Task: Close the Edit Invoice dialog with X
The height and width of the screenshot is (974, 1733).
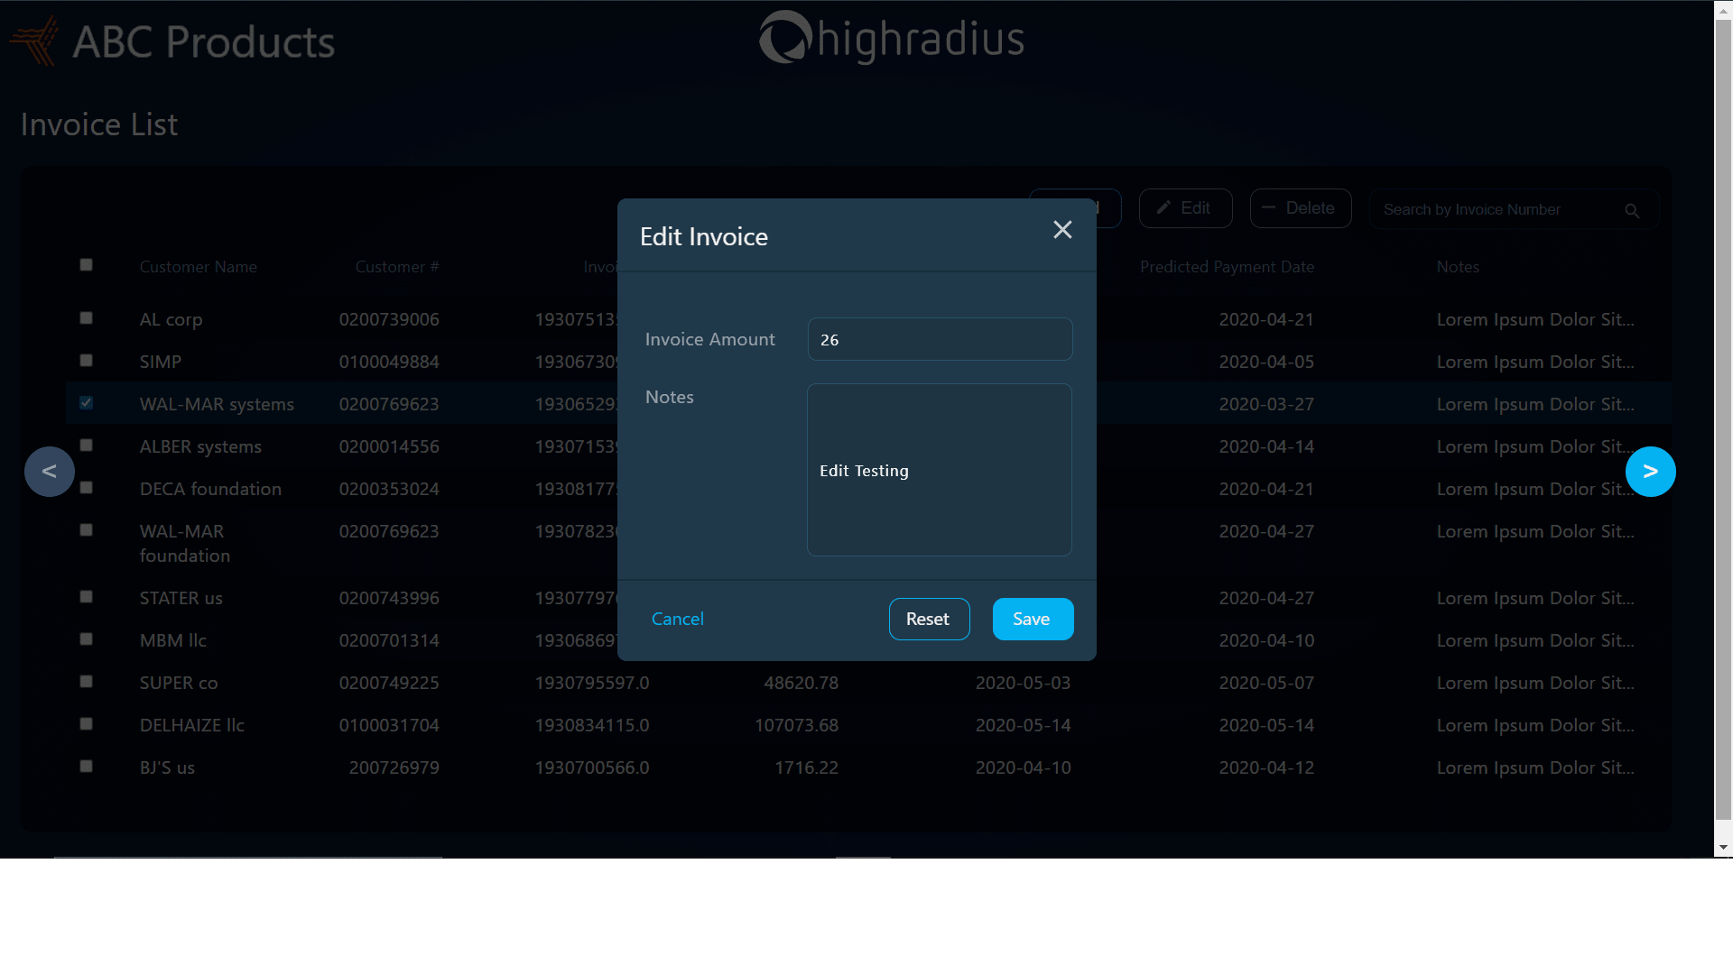Action: click(x=1062, y=230)
